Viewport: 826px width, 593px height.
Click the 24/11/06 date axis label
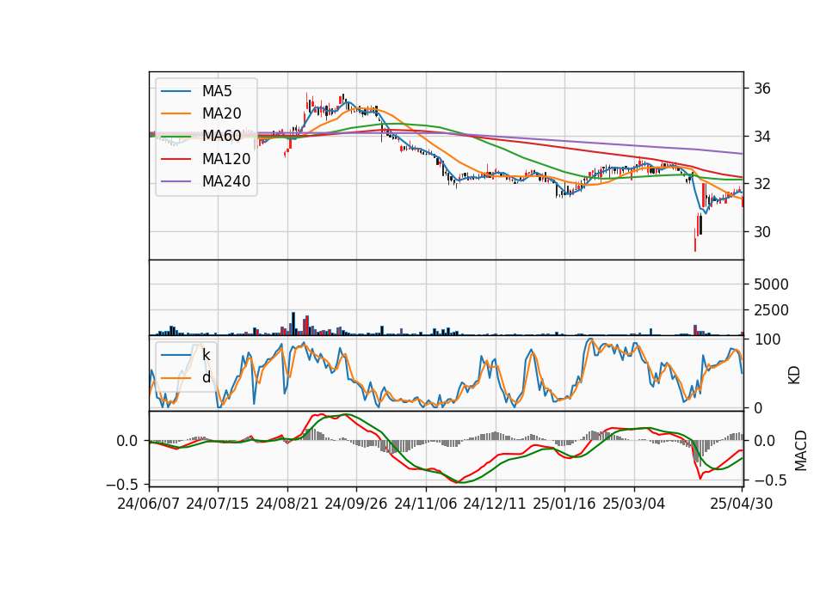[x=426, y=504]
